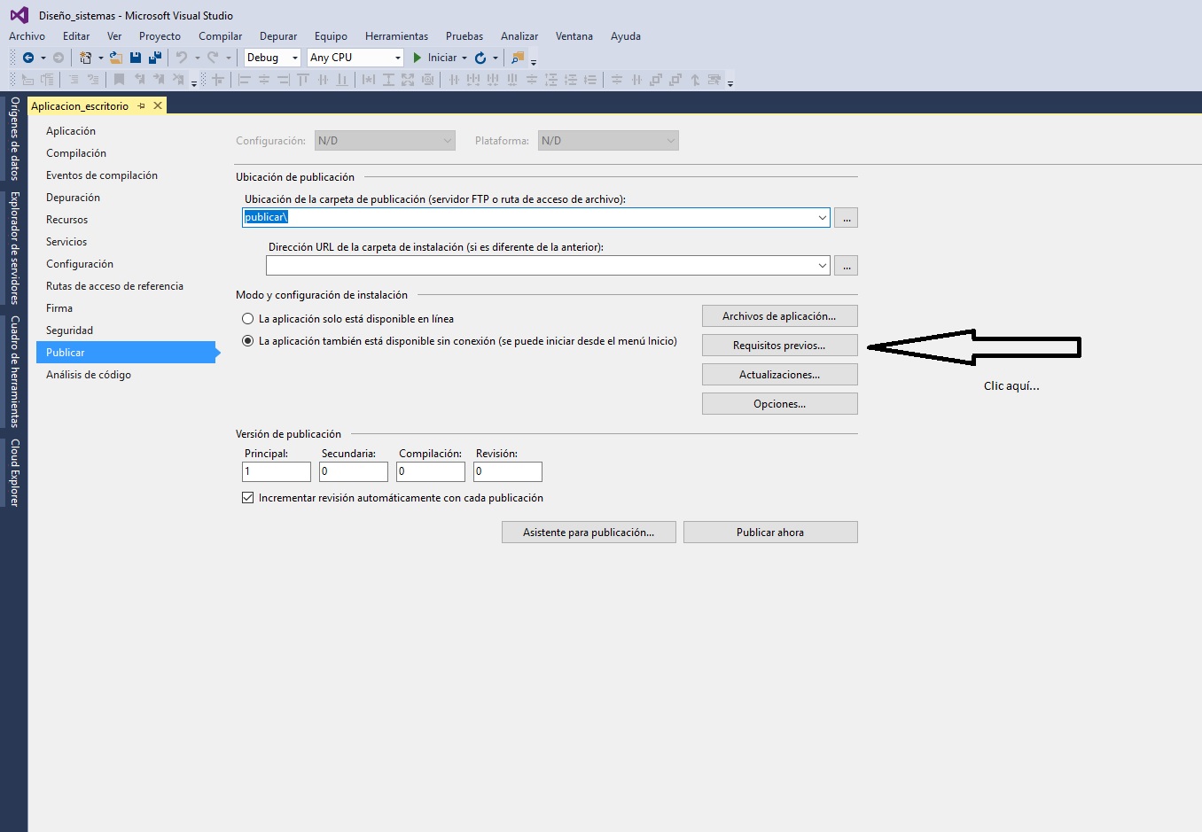This screenshot has height=832, width=1202.
Task: Click the Archivos de aplicación button
Action: click(780, 316)
